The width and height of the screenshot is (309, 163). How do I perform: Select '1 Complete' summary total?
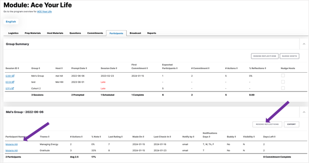point(137,95)
